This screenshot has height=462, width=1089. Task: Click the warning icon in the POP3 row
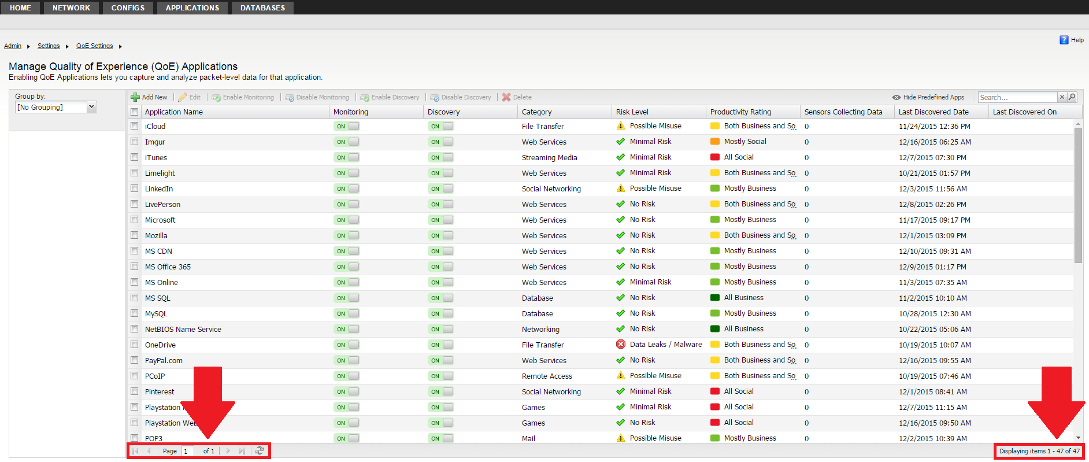[x=621, y=438]
